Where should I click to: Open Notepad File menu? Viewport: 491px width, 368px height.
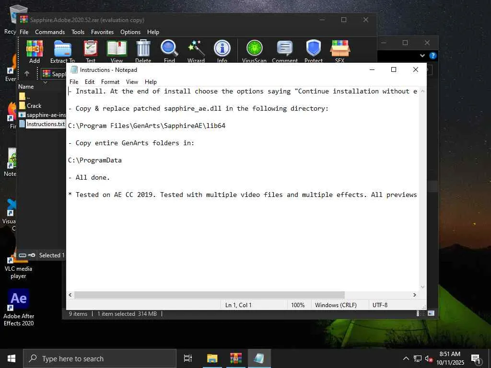[74, 81]
